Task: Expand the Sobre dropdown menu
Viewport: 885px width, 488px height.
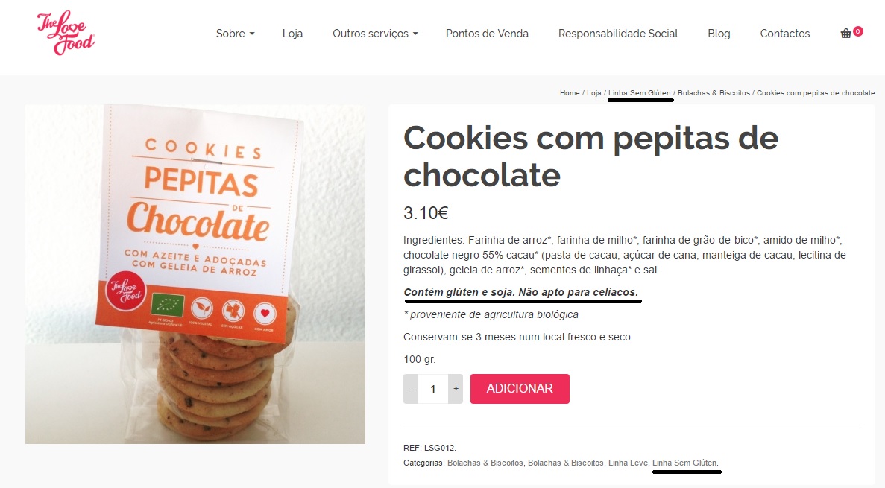Action: pyautogui.click(x=236, y=34)
